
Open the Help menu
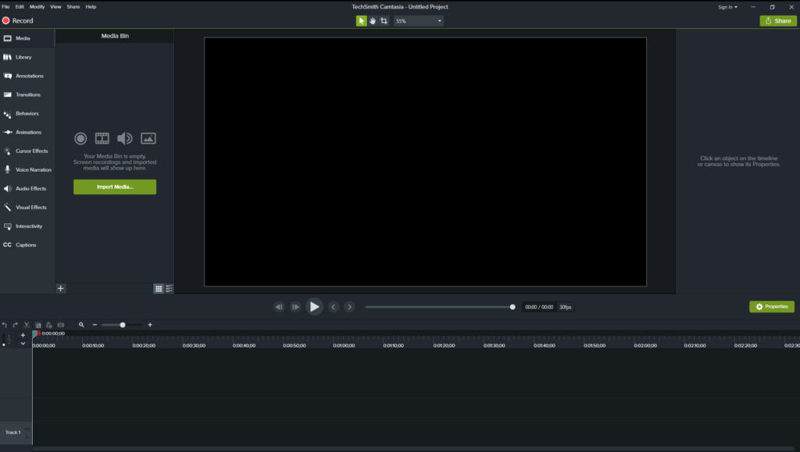(x=91, y=6)
